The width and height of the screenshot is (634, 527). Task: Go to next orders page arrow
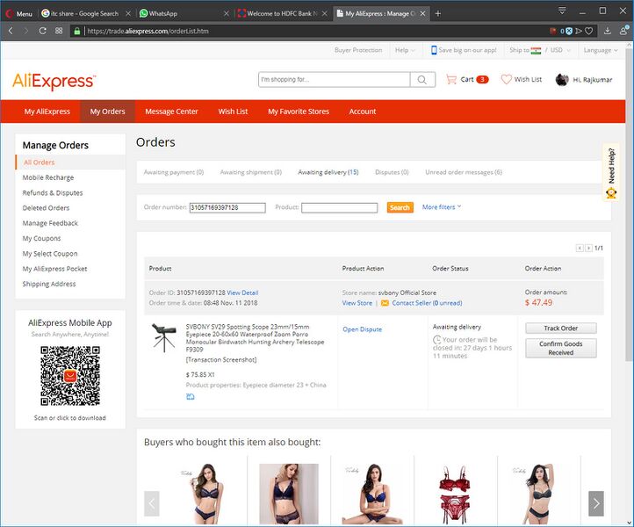coord(588,248)
